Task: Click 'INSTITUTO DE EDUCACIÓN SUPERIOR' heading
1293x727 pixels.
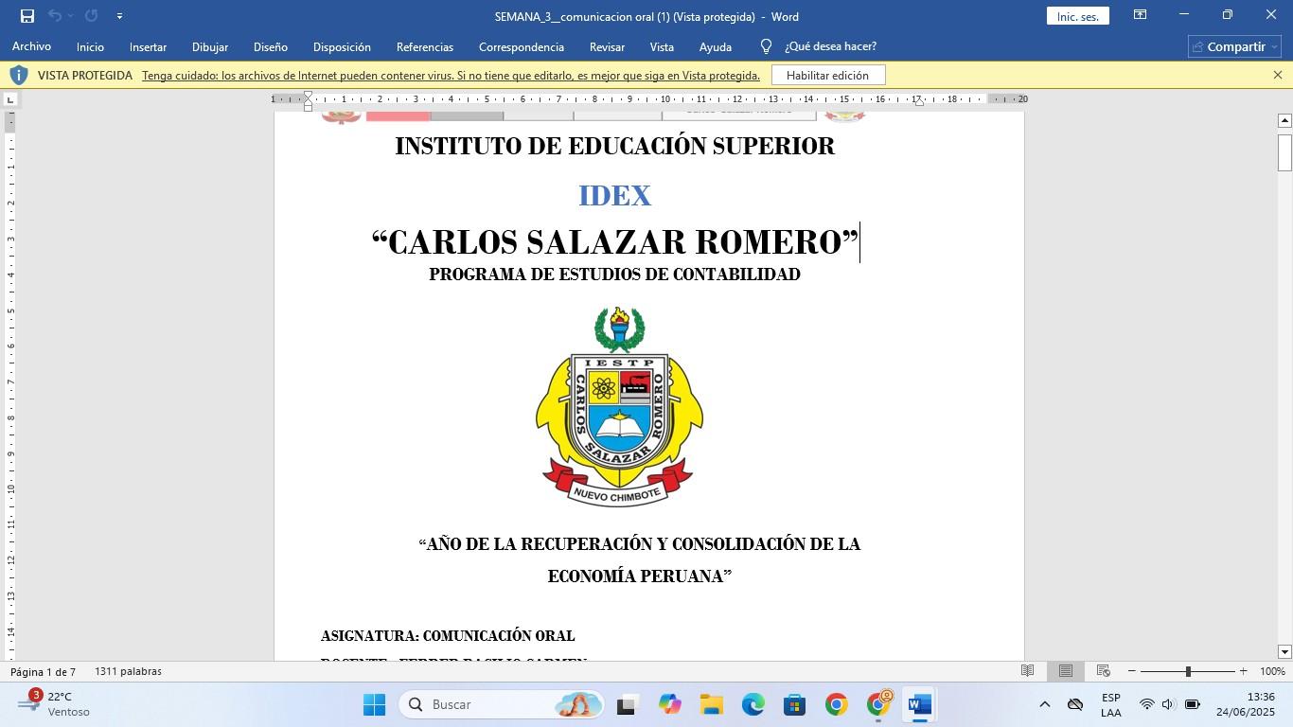Action: click(615, 146)
